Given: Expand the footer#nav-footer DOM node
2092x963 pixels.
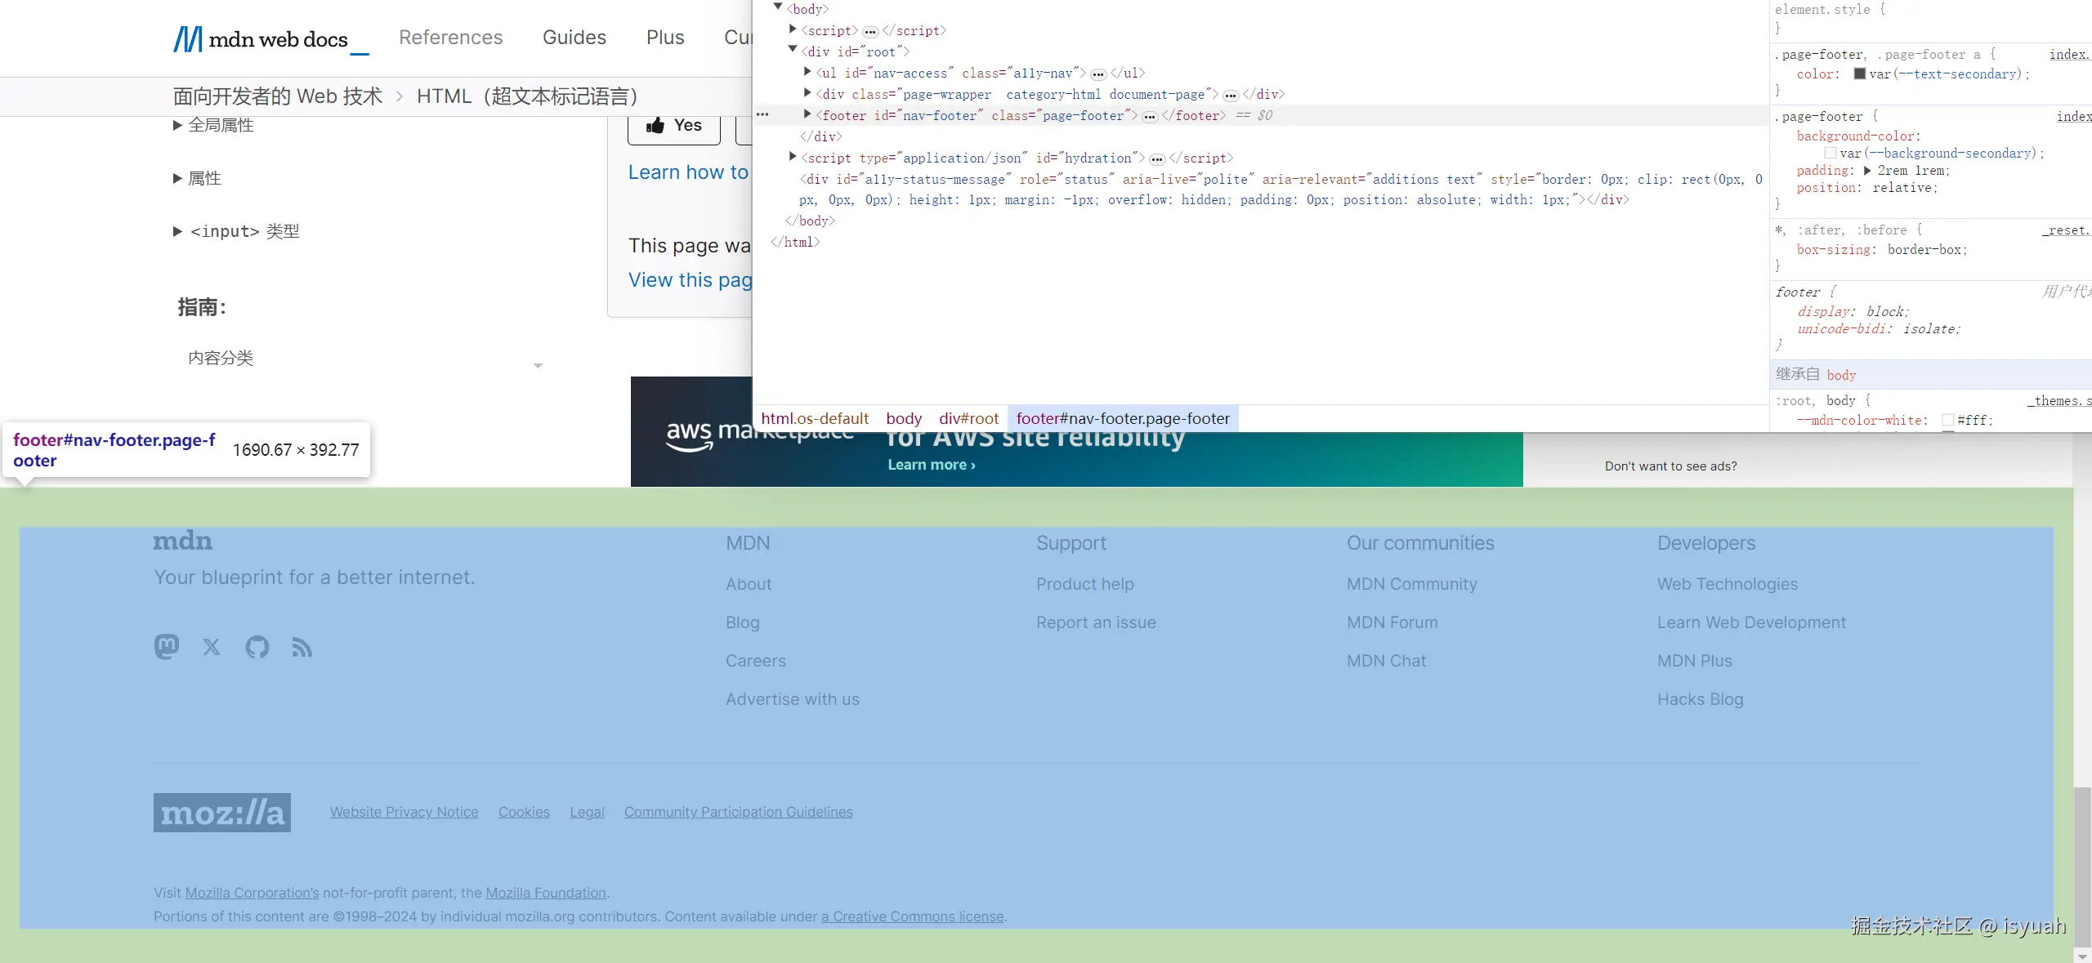Looking at the screenshot, I should [807, 115].
